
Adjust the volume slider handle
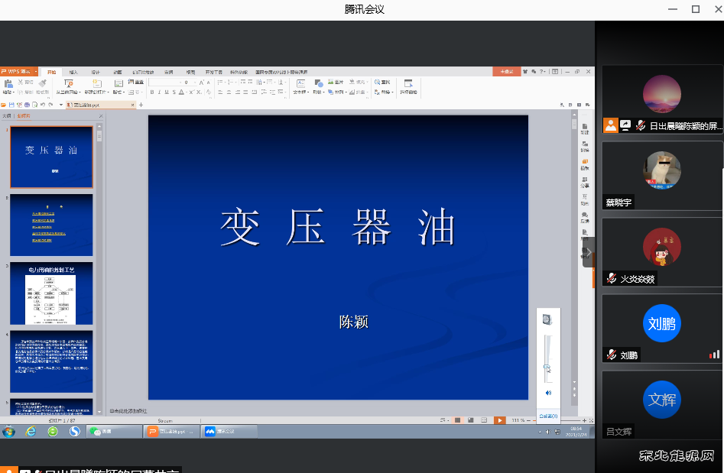click(547, 368)
